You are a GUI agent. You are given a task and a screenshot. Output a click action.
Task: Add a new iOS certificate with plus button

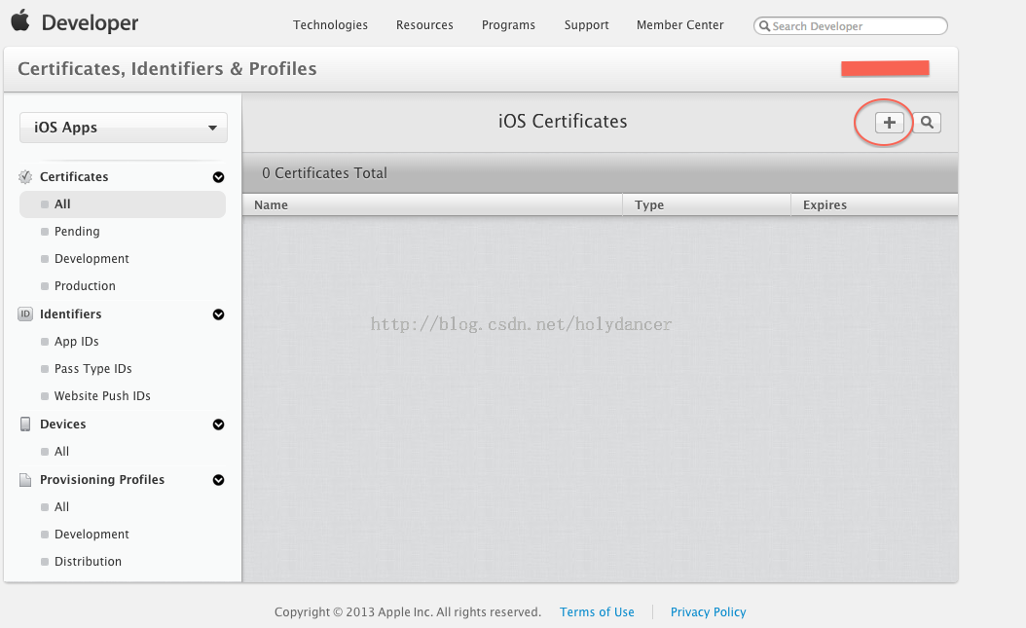click(x=890, y=123)
